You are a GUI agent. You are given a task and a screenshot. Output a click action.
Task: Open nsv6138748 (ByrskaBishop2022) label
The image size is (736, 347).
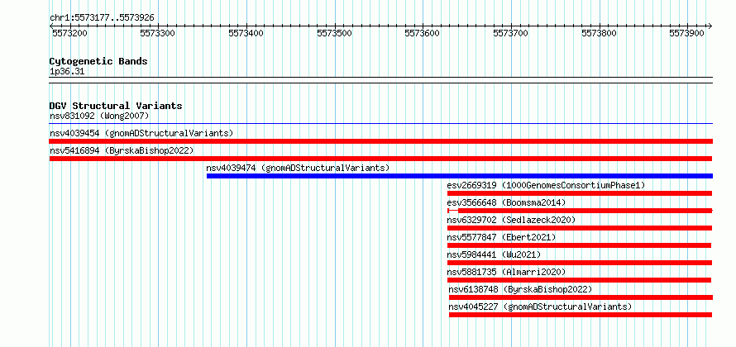coord(520,289)
